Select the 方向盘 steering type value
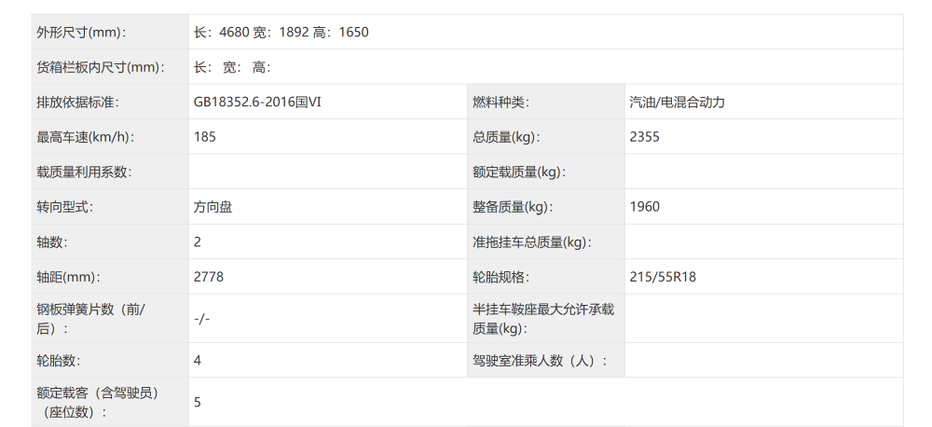932x427 pixels. (213, 207)
